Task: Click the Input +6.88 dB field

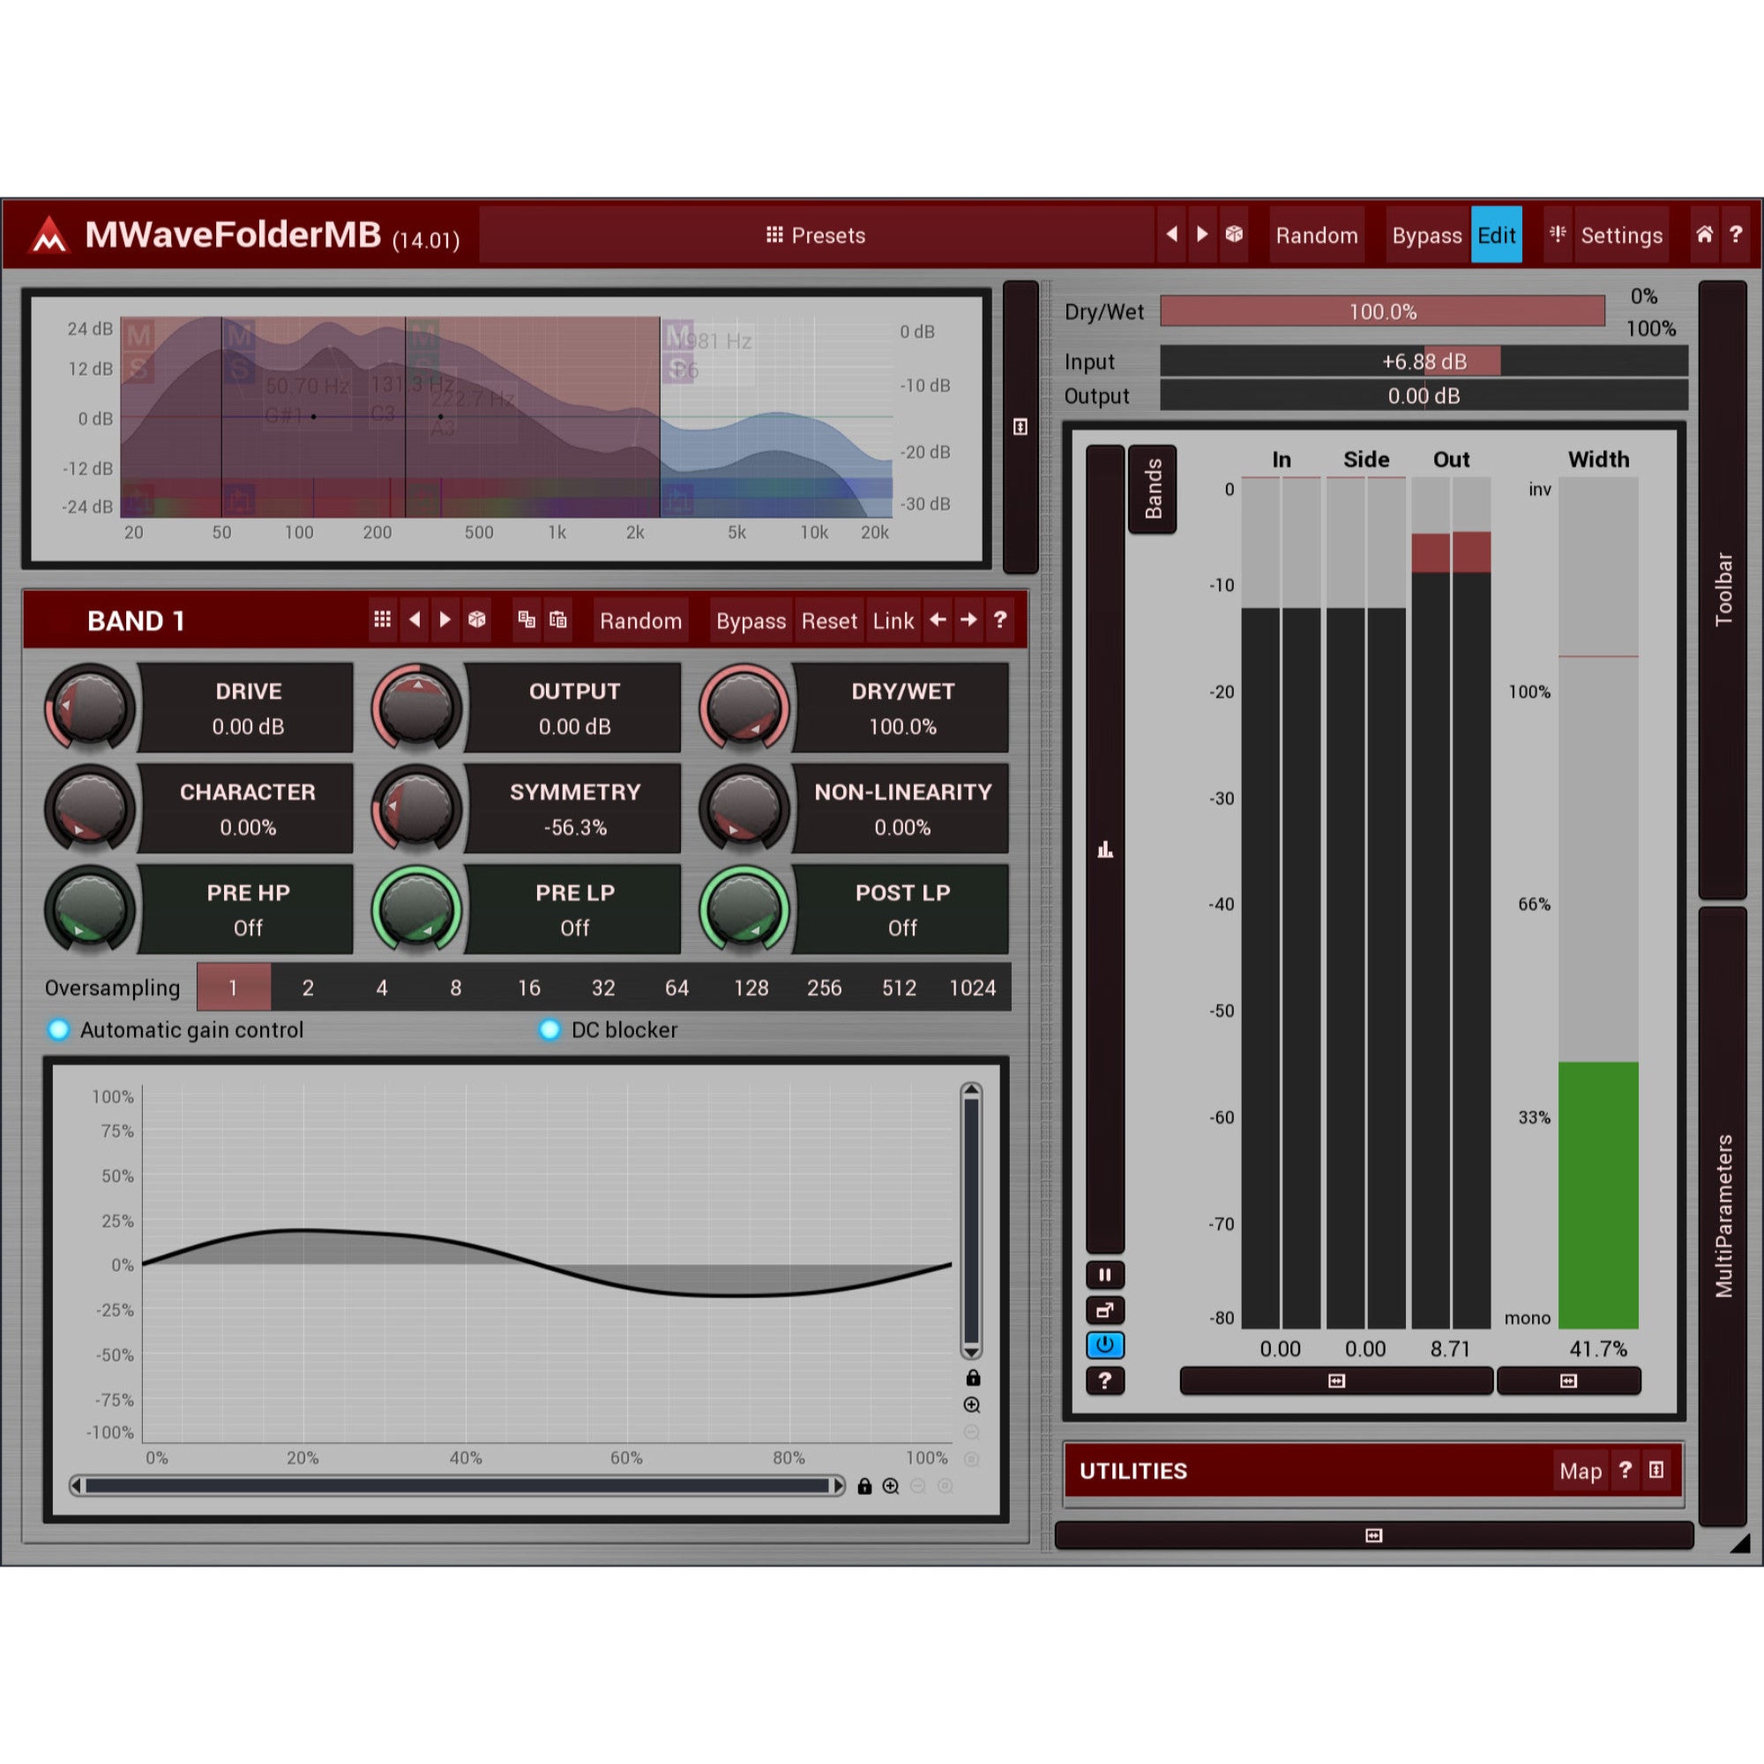Action: [x=1424, y=362]
